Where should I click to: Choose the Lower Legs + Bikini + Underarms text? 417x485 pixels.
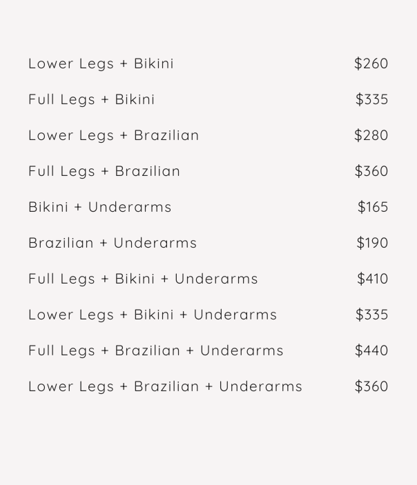[153, 315]
